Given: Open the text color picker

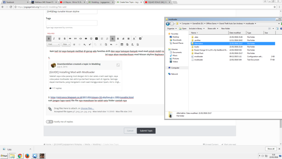Looking at the screenshot, I should point(134,39).
